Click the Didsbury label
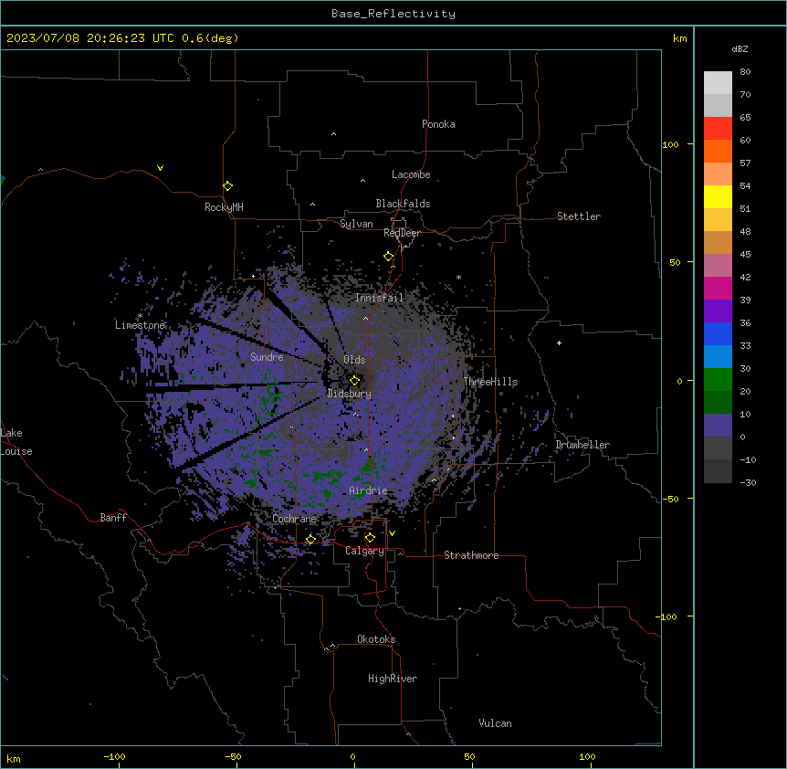Image resolution: width=787 pixels, height=769 pixels. tap(350, 394)
